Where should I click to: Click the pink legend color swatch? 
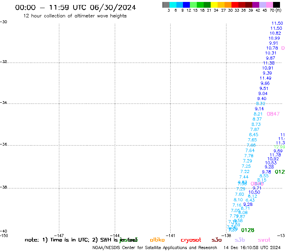pyautogui.click(x=269, y=5)
